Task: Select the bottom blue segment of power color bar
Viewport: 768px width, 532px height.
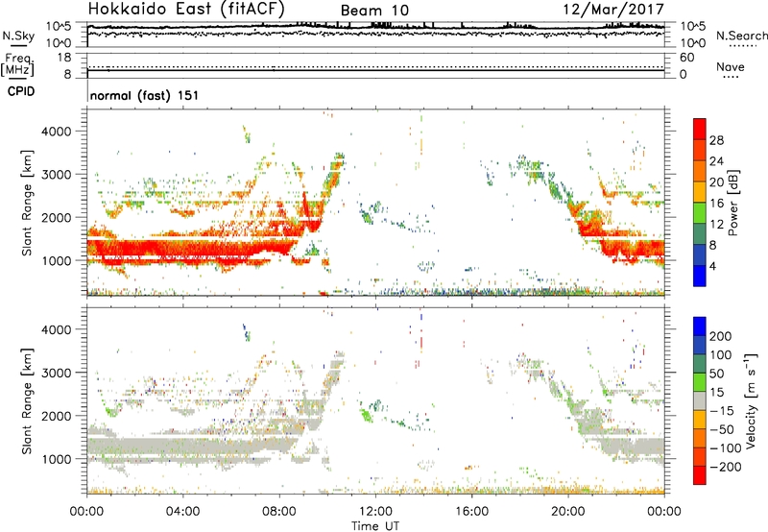Action: pos(700,276)
